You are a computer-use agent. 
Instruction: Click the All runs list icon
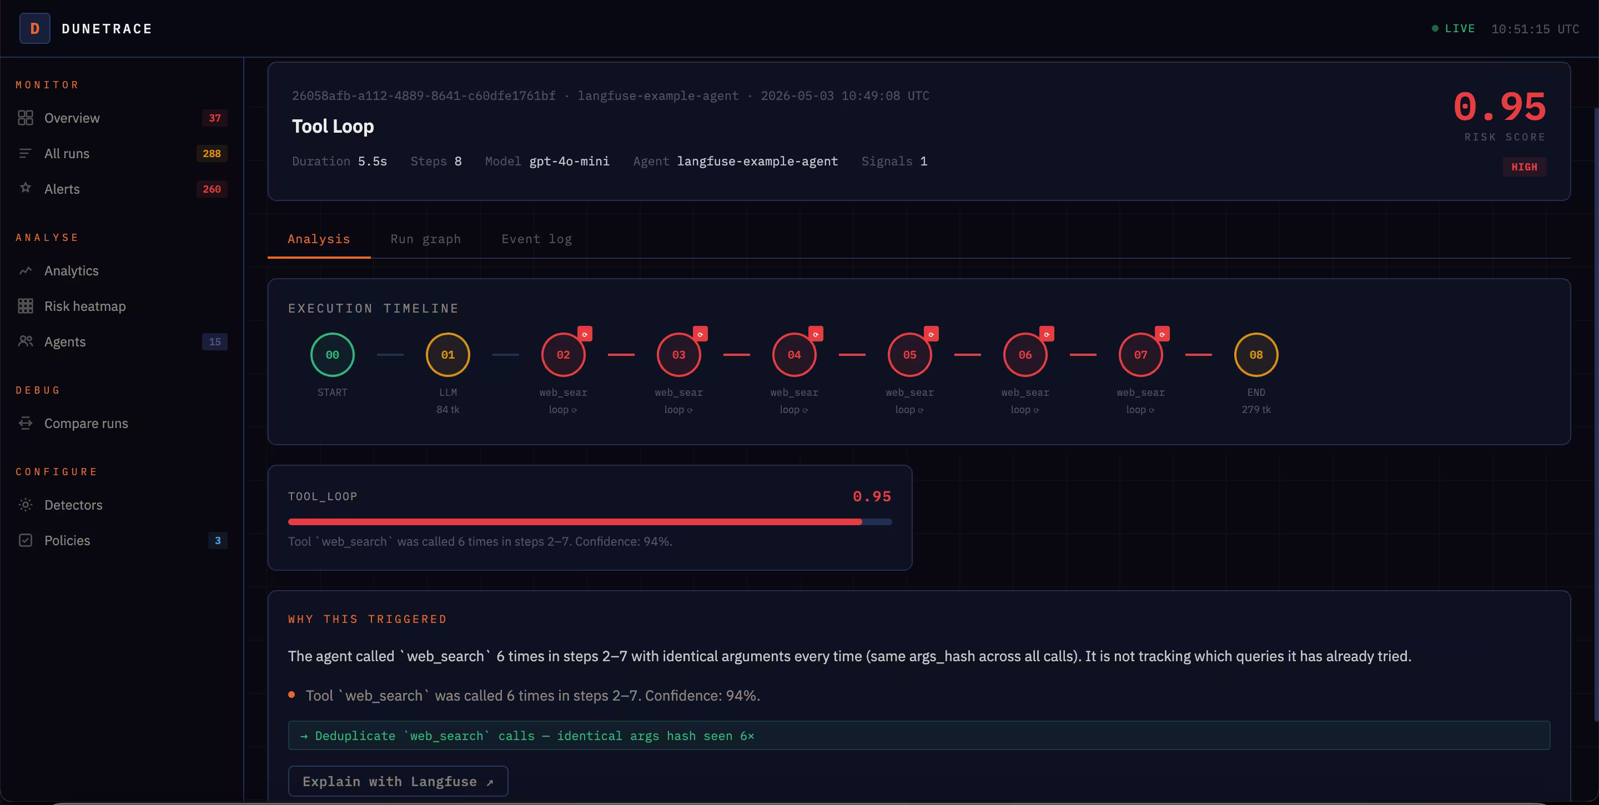click(26, 153)
